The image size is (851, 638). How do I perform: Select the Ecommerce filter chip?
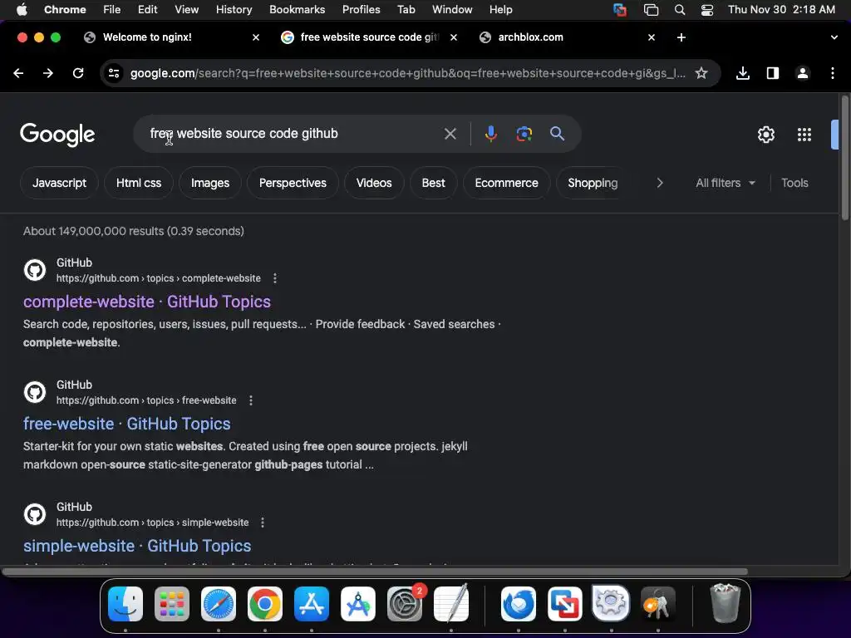click(x=506, y=183)
